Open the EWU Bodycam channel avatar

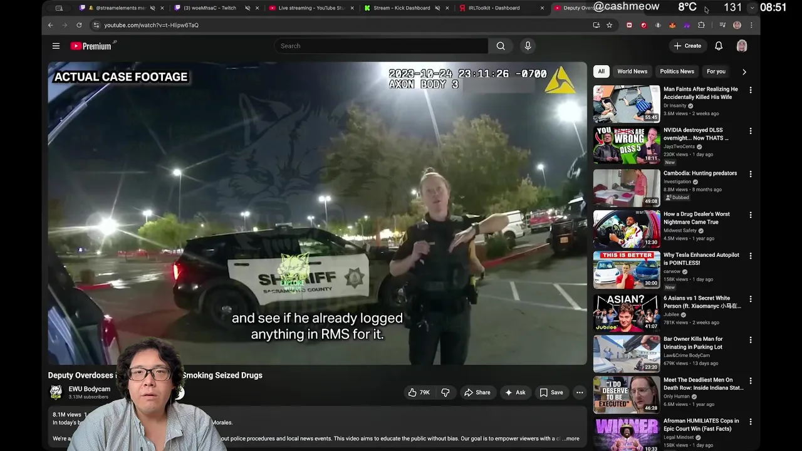56,392
